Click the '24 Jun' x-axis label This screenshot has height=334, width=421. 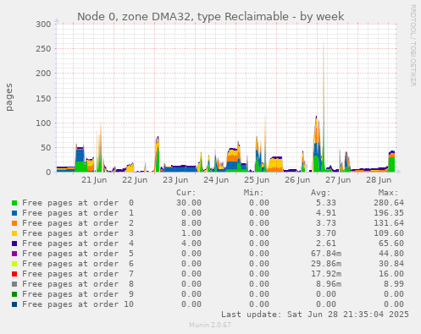pos(216,180)
